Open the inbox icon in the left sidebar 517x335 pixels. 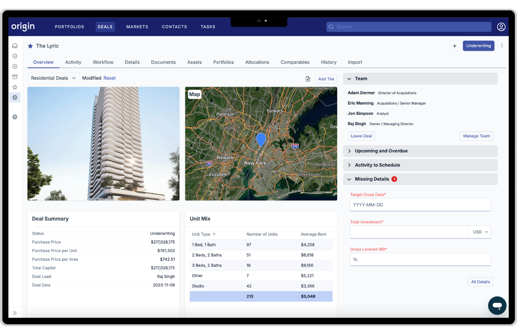pyautogui.click(x=15, y=45)
